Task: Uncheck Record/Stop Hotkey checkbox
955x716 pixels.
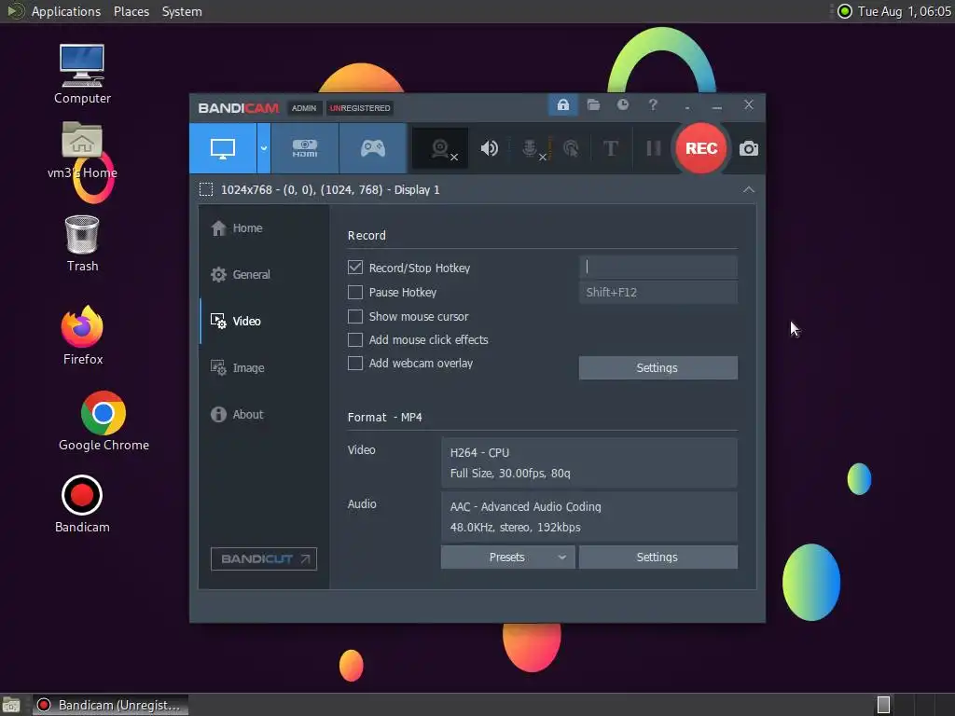Action: 355,268
